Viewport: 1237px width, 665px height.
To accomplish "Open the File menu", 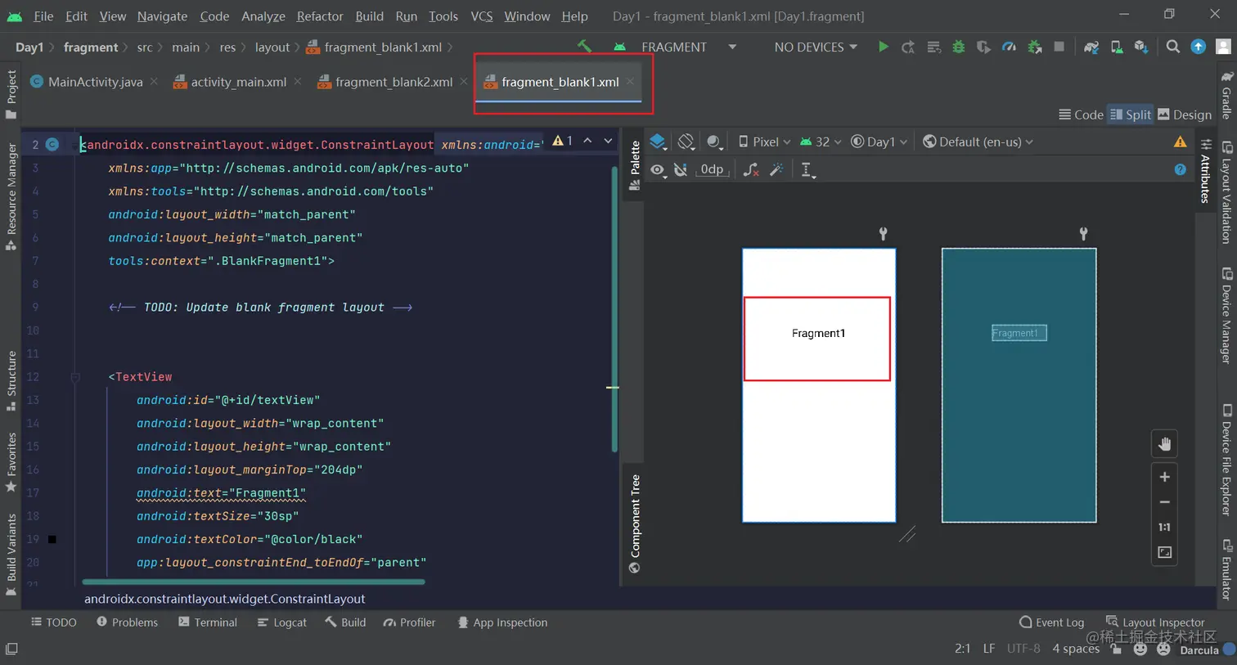I will (43, 16).
